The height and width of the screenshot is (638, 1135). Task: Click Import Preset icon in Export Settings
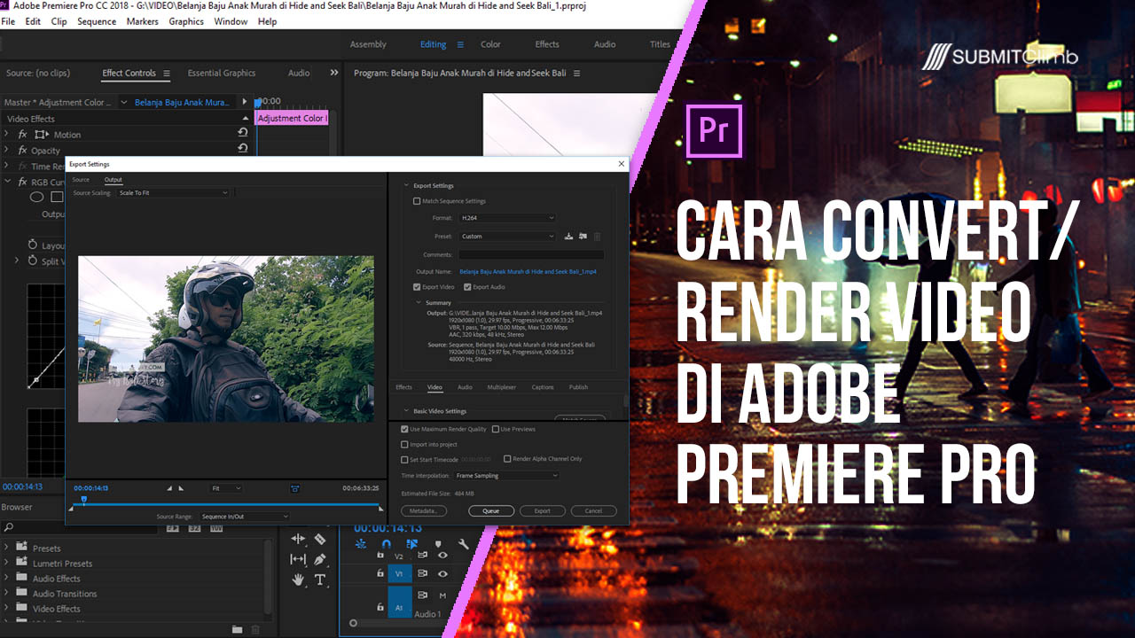pos(583,237)
